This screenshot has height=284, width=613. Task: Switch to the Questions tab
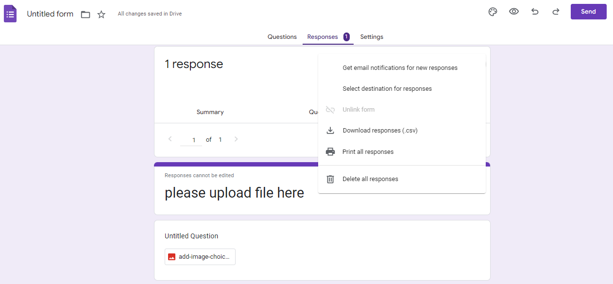282,36
